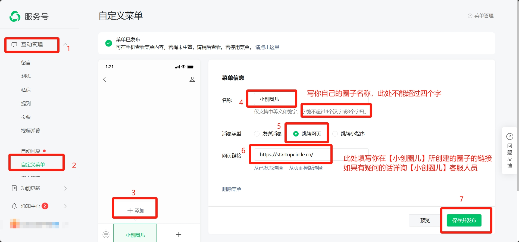Select the 跳转网页 radio button

tap(296, 134)
